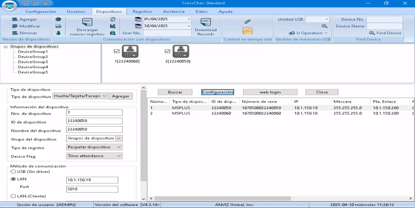Viewport: 415px width, 208px height.
Task: Click Configuración button above device table
Action: click(218, 92)
